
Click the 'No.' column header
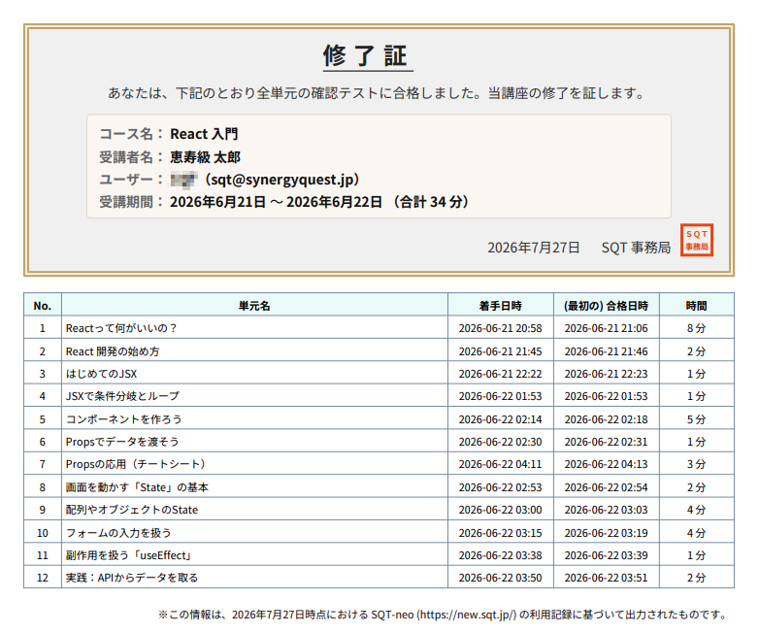(43, 306)
